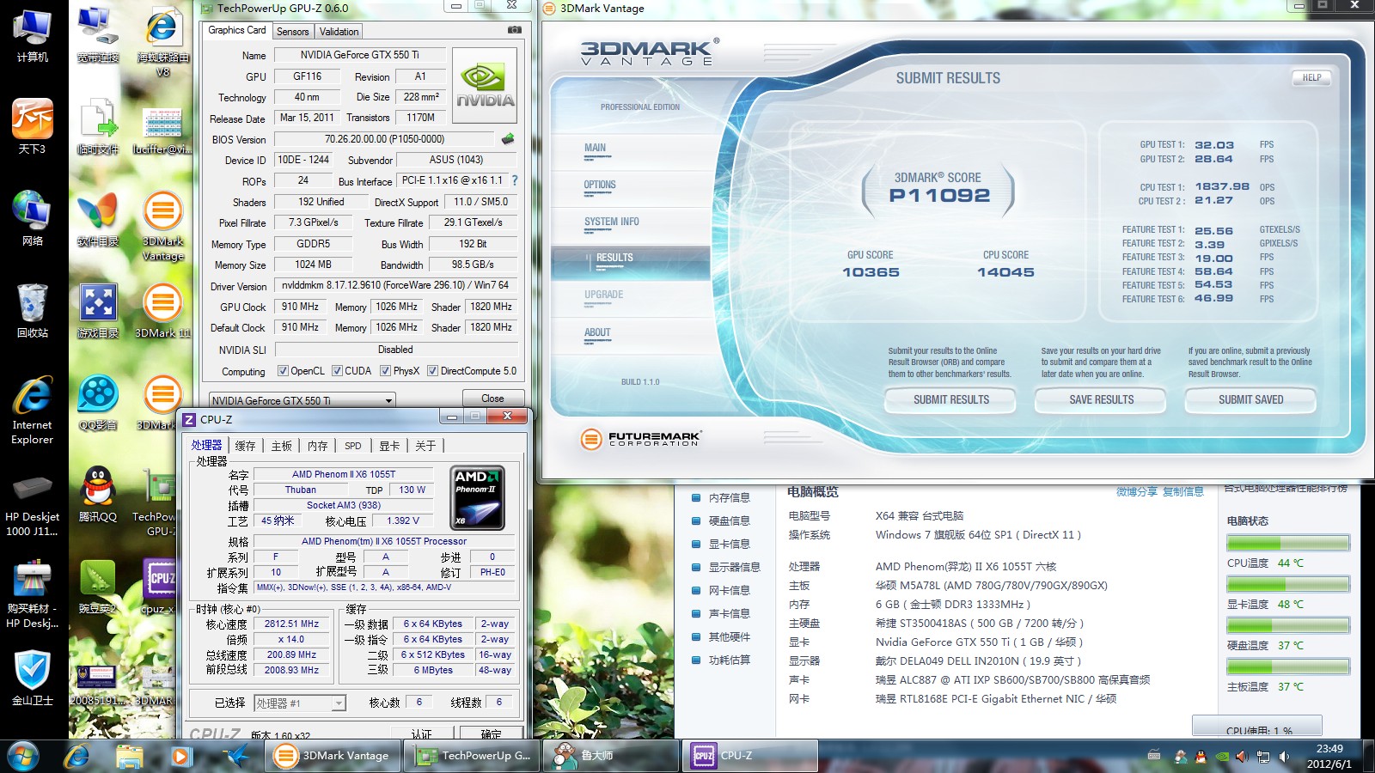Image resolution: width=1375 pixels, height=773 pixels.
Task: Click the NVIDIA logo in GPU-Z
Action: [485, 86]
